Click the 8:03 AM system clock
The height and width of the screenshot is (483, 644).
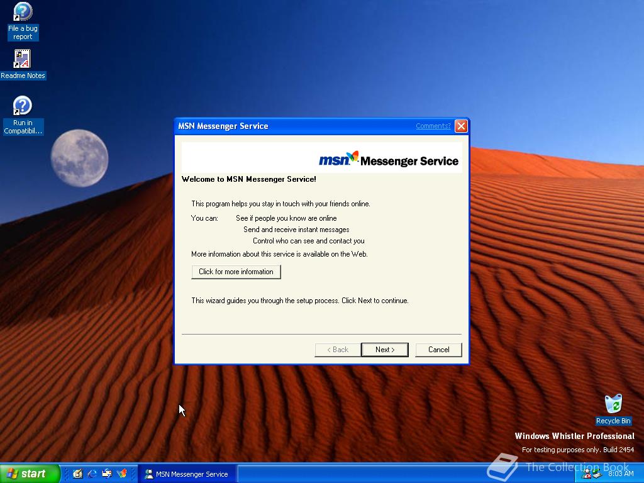(x=621, y=474)
